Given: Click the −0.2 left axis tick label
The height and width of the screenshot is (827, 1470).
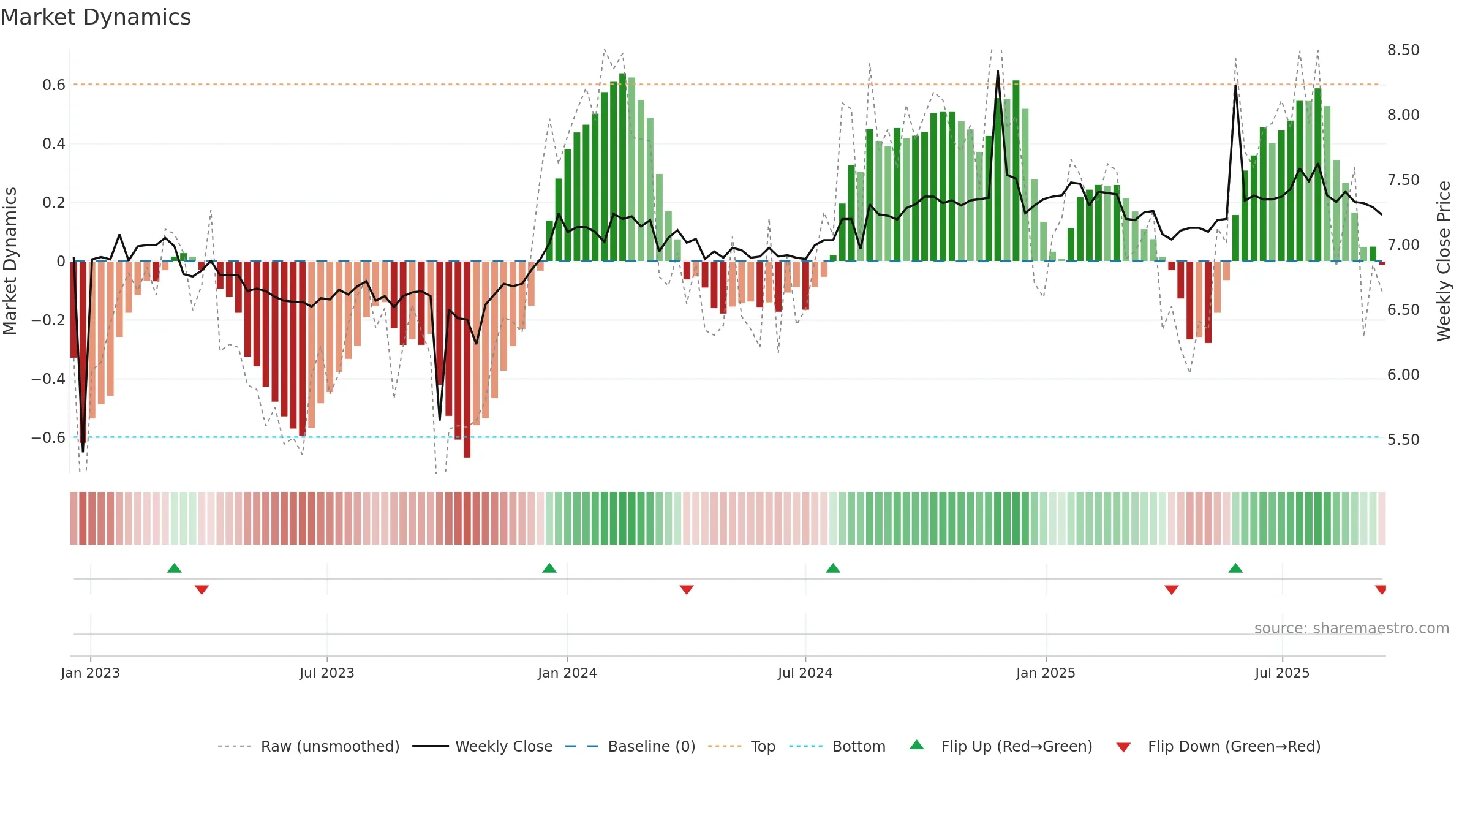Looking at the screenshot, I should click(x=48, y=320).
